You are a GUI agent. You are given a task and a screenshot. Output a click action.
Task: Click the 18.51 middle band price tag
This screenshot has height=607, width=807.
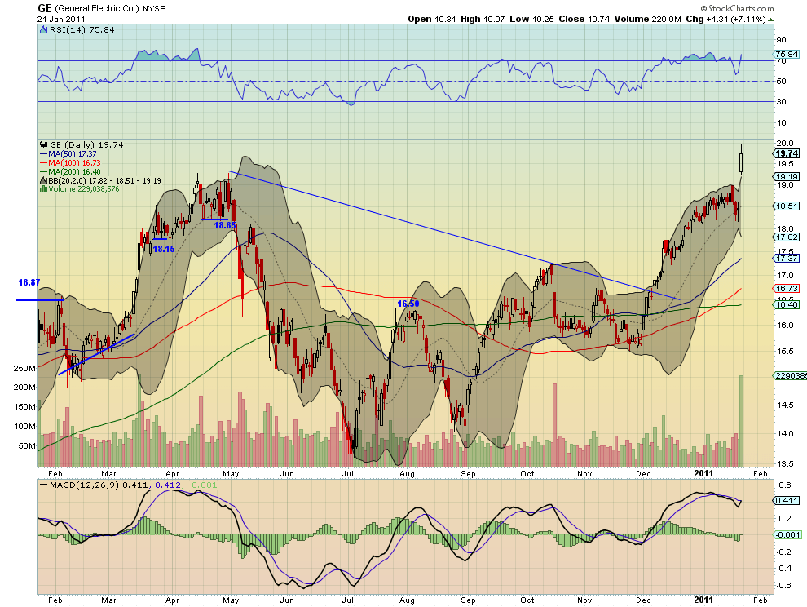(787, 206)
